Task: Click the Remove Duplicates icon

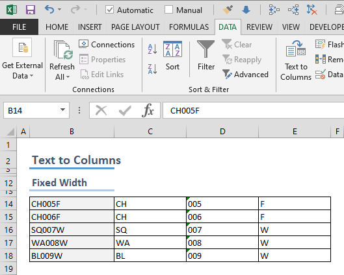Action: [x=321, y=59]
